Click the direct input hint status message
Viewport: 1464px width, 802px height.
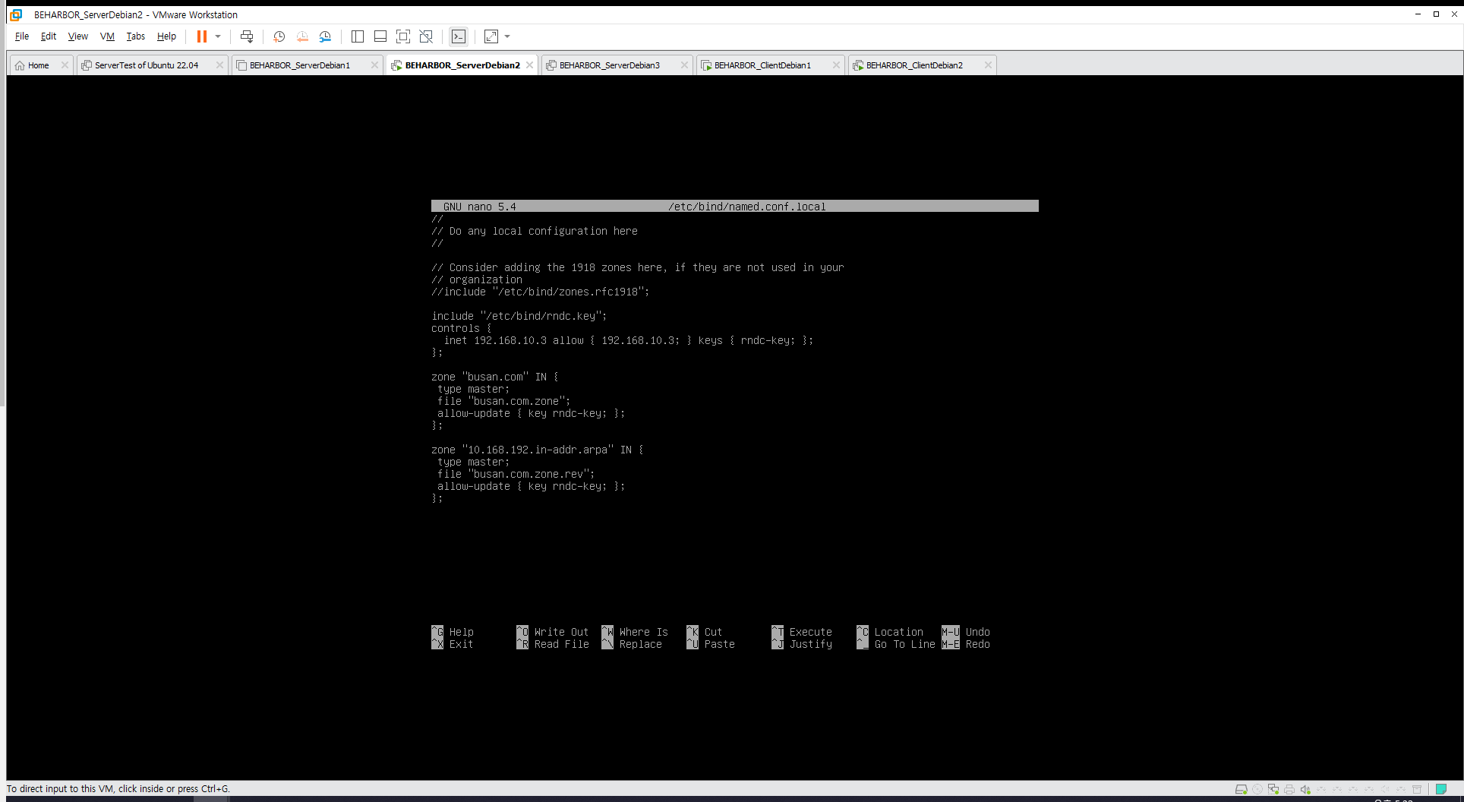118,789
